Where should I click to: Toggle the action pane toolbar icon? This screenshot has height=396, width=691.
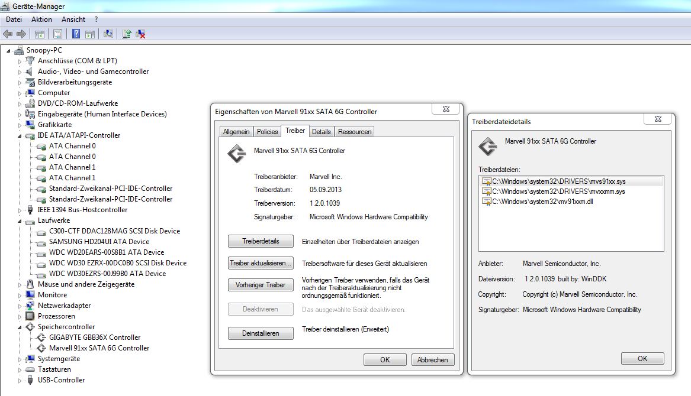click(90, 34)
